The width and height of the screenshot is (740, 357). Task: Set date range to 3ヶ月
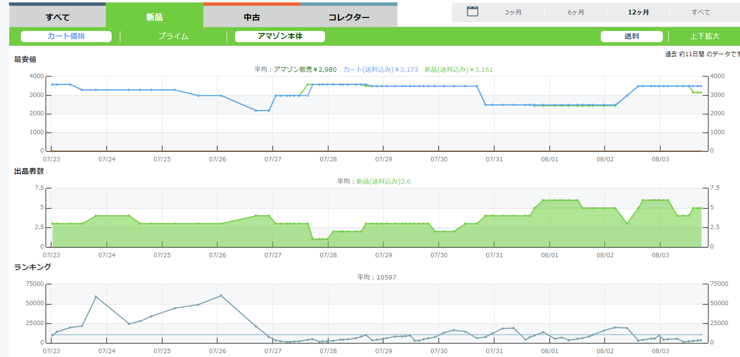point(513,13)
